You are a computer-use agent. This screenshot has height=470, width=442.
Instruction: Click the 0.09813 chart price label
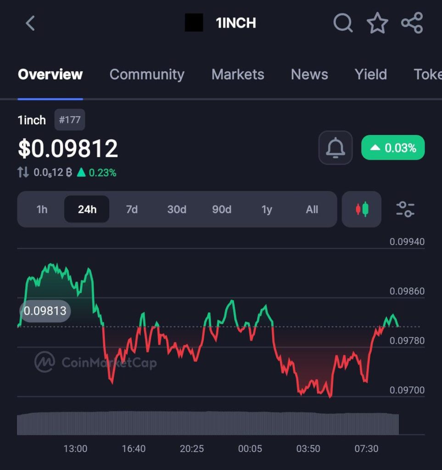point(45,311)
